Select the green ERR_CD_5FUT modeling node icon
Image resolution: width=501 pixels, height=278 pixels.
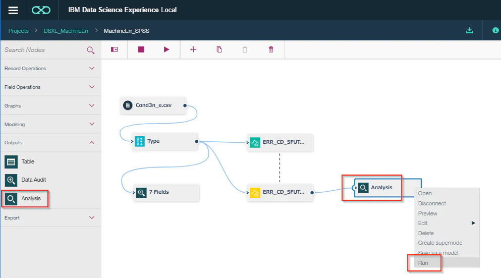(255, 142)
